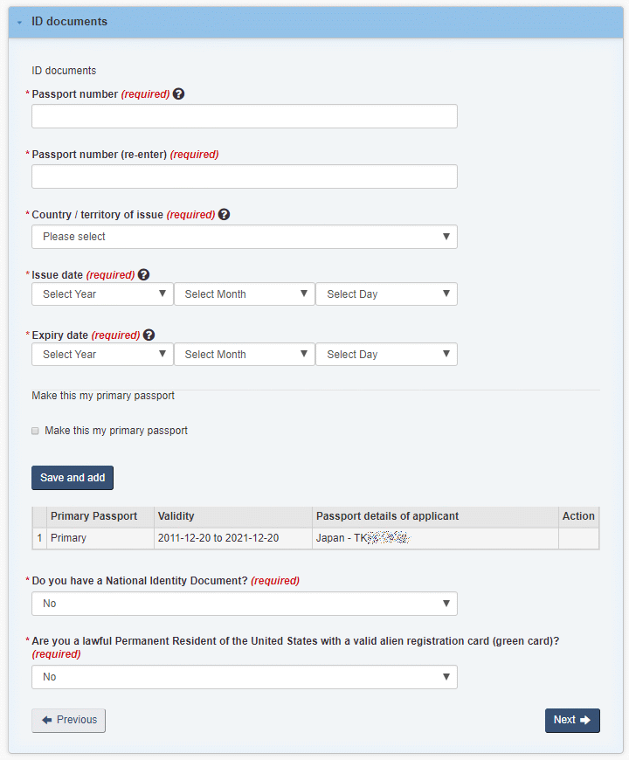Screen dimensions: 629x760
Task: Change National Identity Document answer dropdown
Action: pyautogui.click(x=245, y=604)
